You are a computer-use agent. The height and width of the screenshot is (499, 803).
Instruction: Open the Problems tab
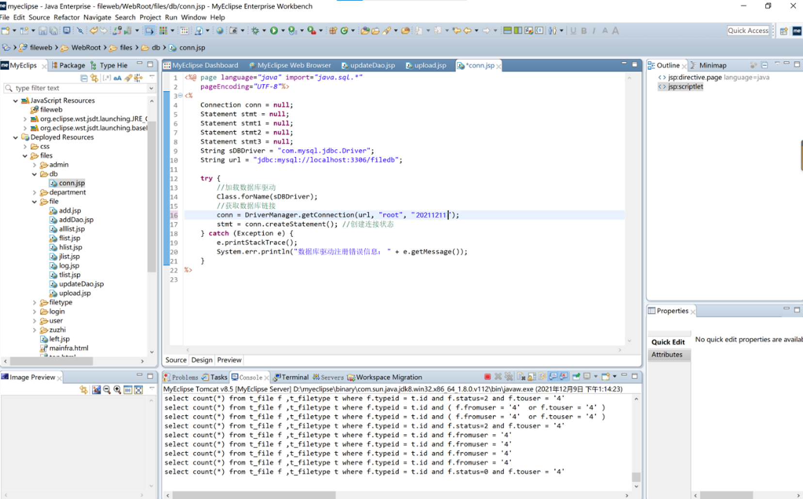[x=181, y=377]
